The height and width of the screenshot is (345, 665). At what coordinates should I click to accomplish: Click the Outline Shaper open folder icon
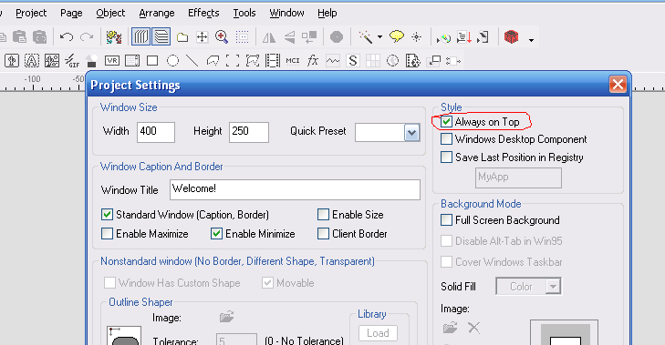(227, 317)
